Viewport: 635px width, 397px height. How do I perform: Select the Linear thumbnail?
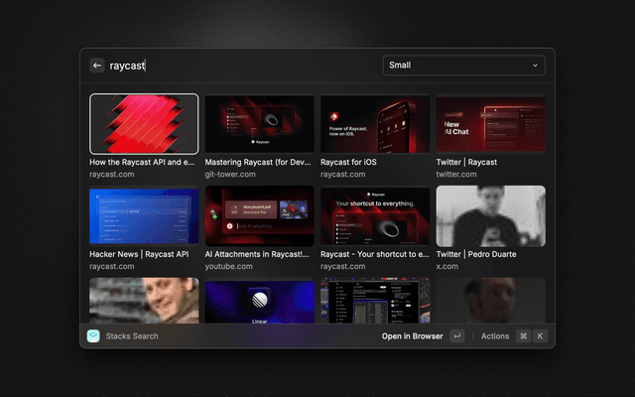259,300
